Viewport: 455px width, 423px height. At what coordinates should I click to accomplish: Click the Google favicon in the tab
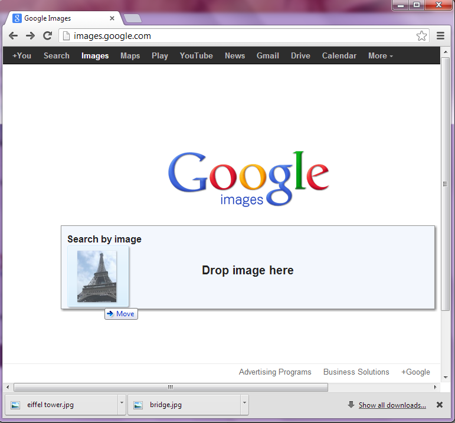click(x=17, y=18)
